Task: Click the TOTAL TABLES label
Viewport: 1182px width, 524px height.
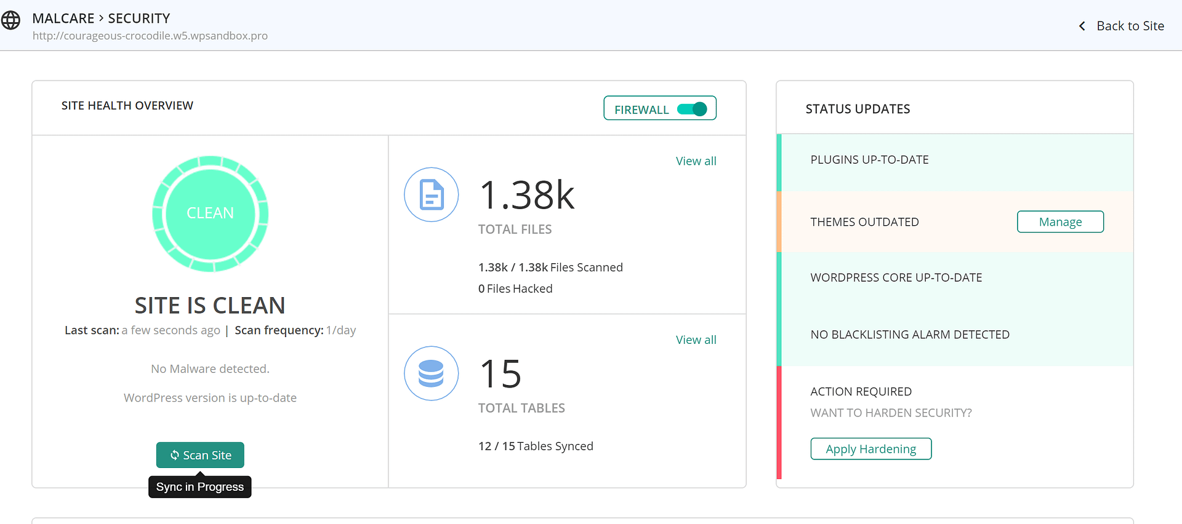Action: click(x=521, y=408)
